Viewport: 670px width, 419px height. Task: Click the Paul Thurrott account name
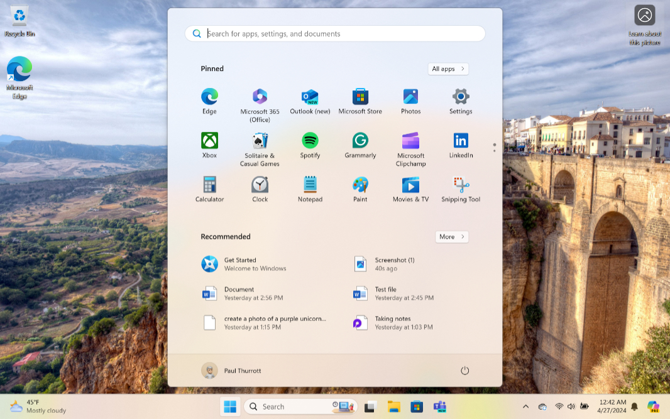coord(242,371)
